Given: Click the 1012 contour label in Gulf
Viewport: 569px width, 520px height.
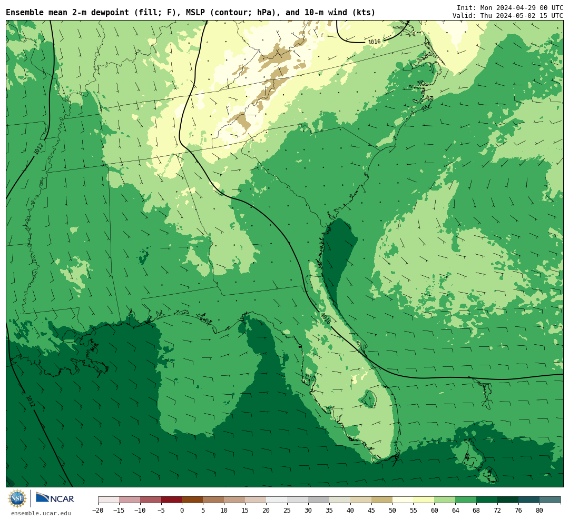Looking at the screenshot, I should pos(31,401).
